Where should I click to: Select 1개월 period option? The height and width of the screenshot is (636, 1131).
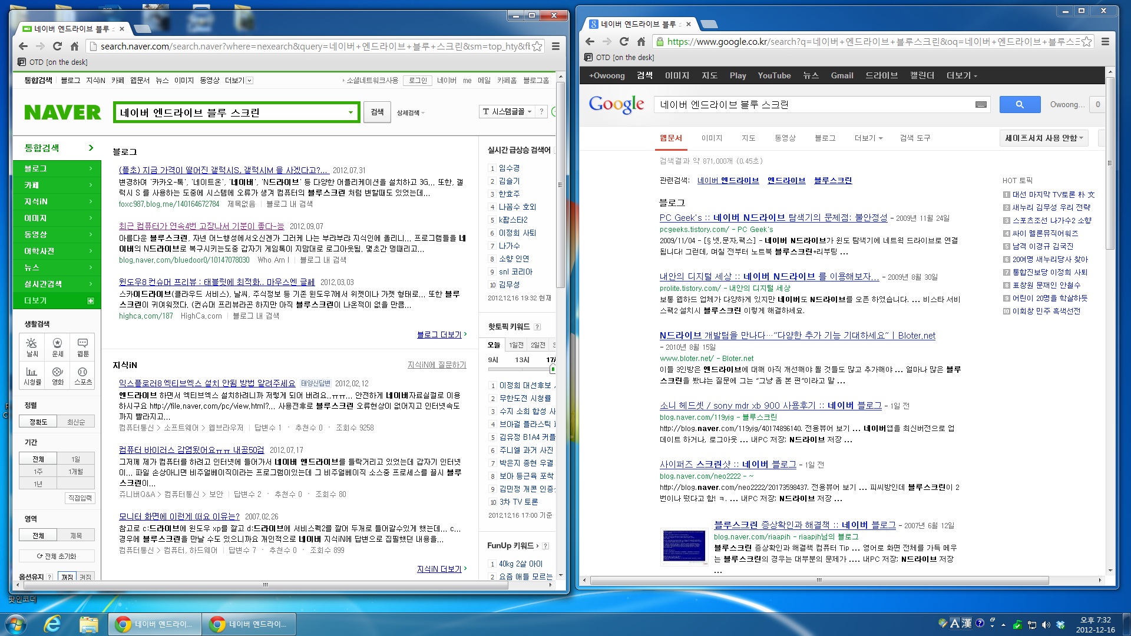76,471
